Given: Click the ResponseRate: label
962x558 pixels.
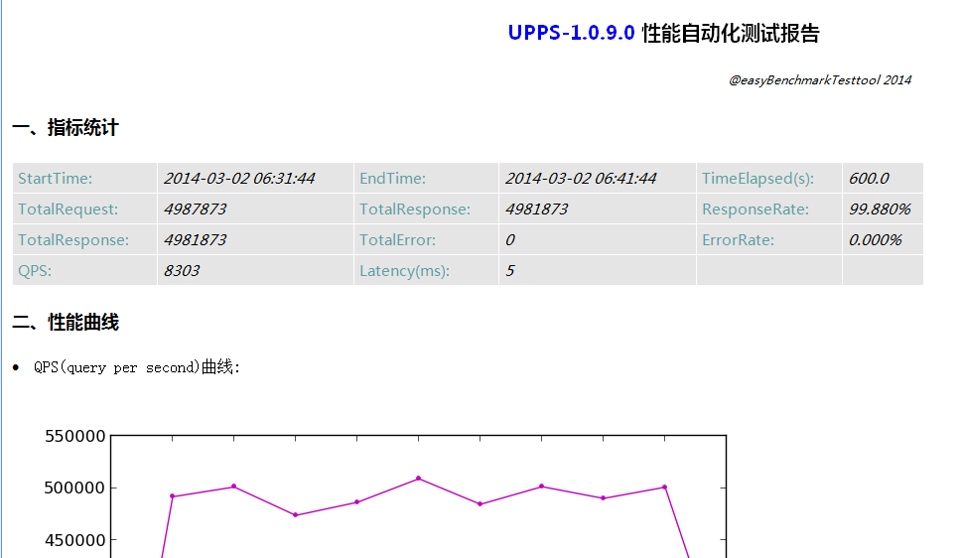Looking at the screenshot, I should 756,209.
